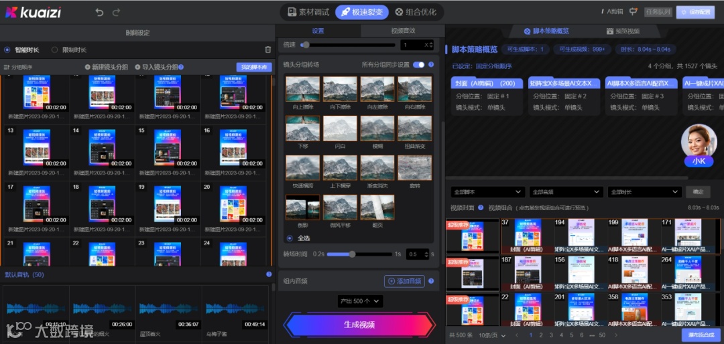
Task: Select the 翻页 transition effect
Action: [x=377, y=207]
